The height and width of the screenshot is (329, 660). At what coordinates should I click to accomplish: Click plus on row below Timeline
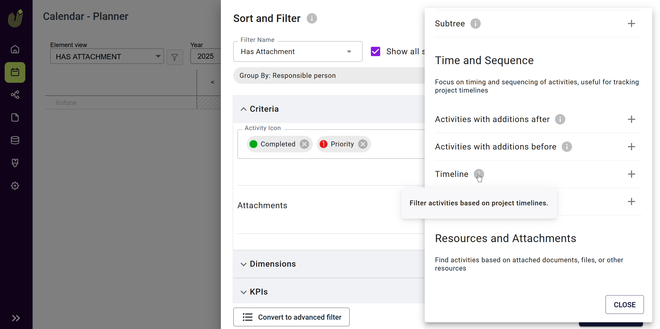click(x=631, y=201)
